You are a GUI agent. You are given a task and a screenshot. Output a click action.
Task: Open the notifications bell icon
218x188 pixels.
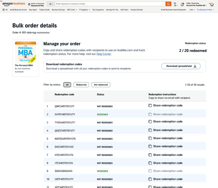(x=182, y=5)
